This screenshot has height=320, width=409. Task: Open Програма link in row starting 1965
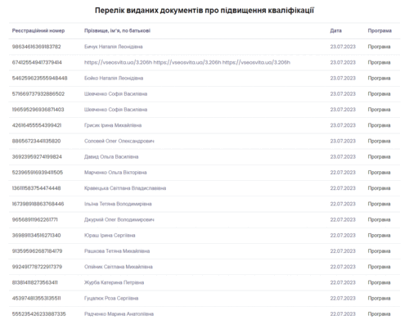tap(379, 110)
